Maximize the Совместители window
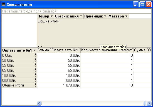The image size is (153, 107). pos(142,4)
